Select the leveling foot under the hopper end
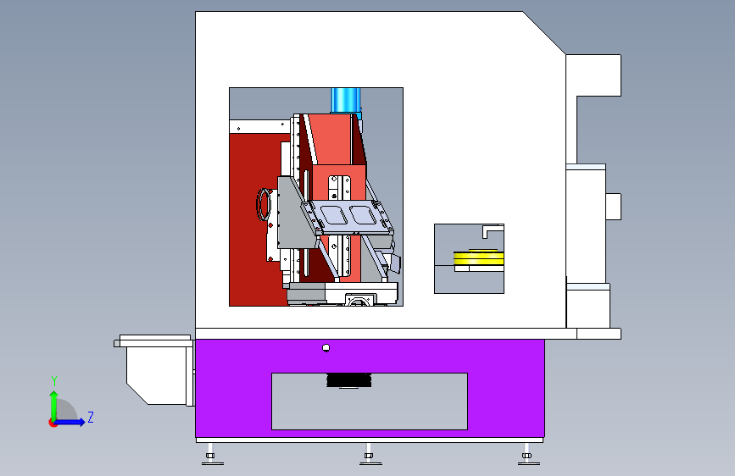This screenshot has width=735, height=476. tap(212, 454)
